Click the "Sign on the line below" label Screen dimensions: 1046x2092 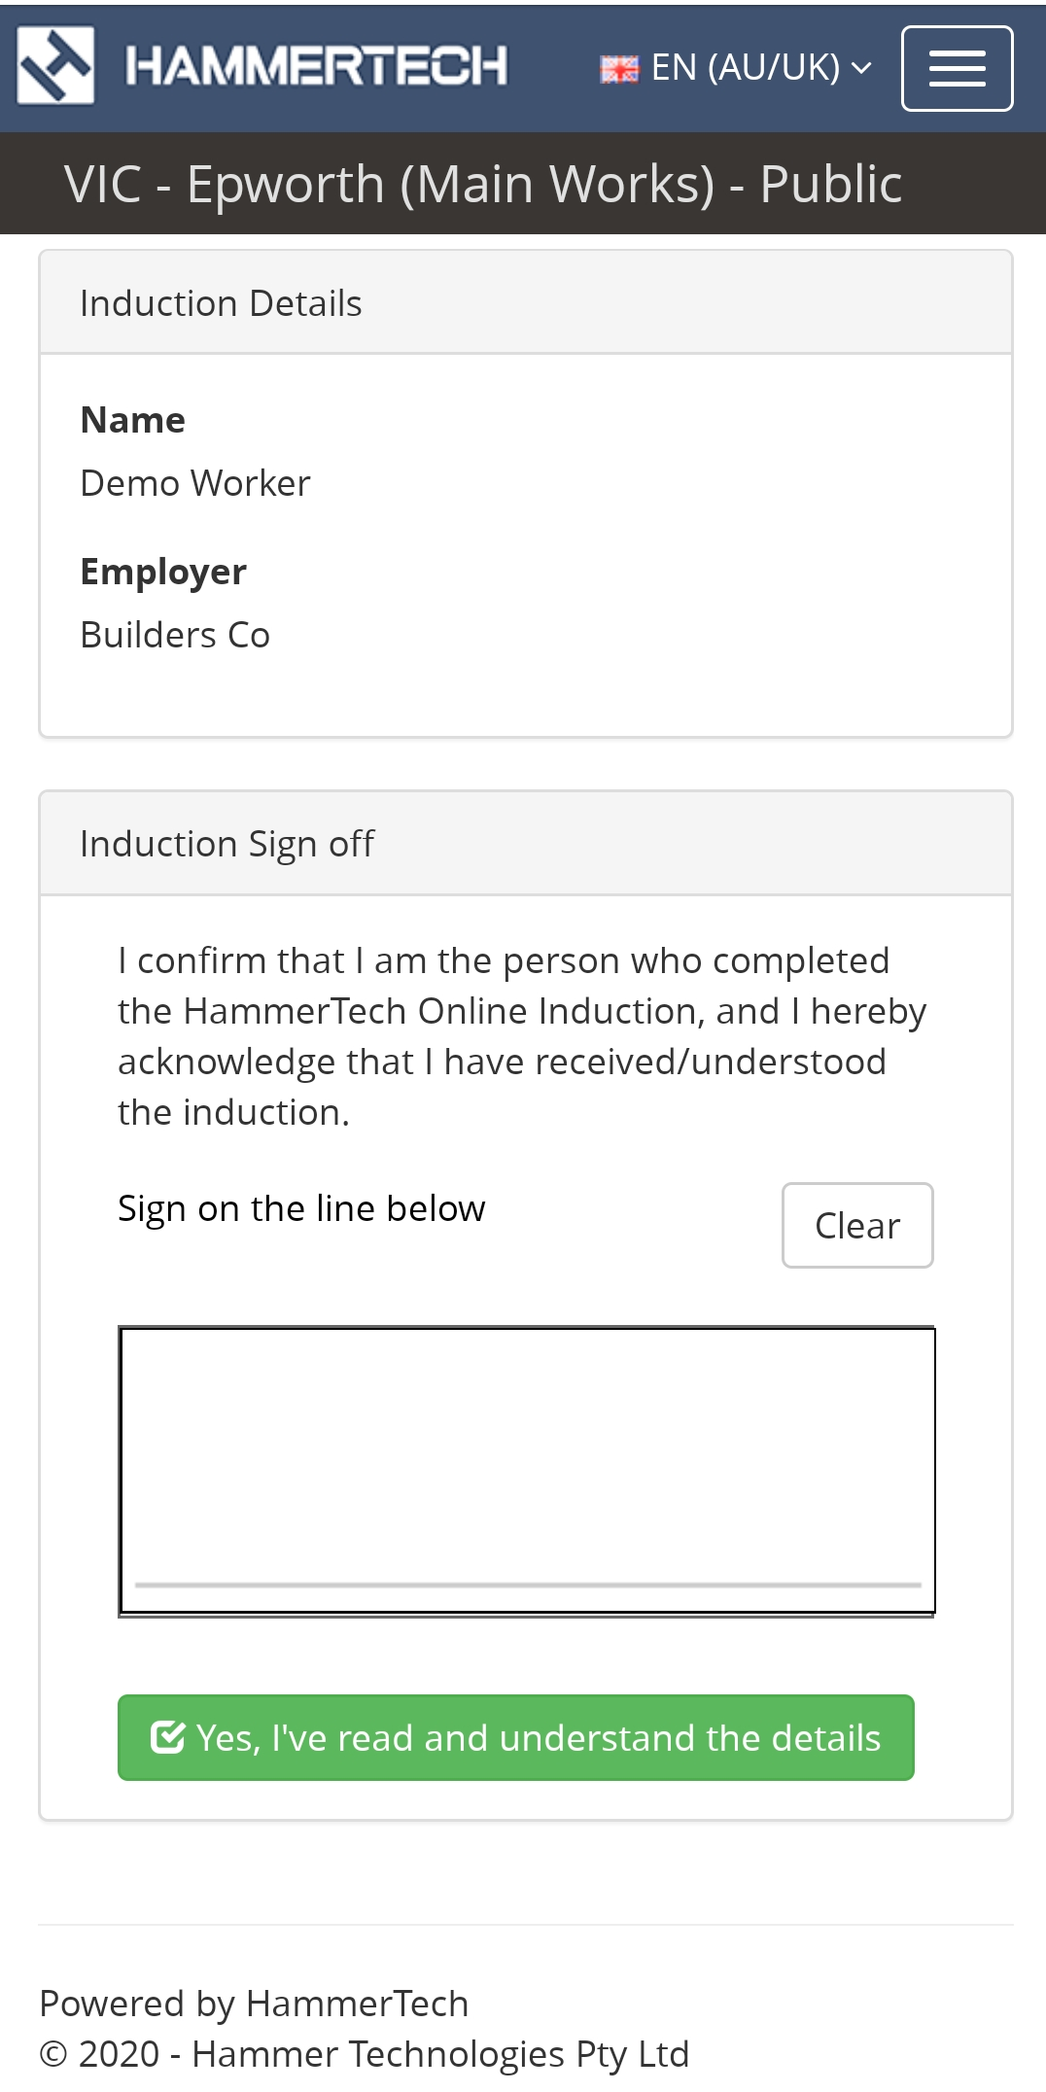point(301,1208)
